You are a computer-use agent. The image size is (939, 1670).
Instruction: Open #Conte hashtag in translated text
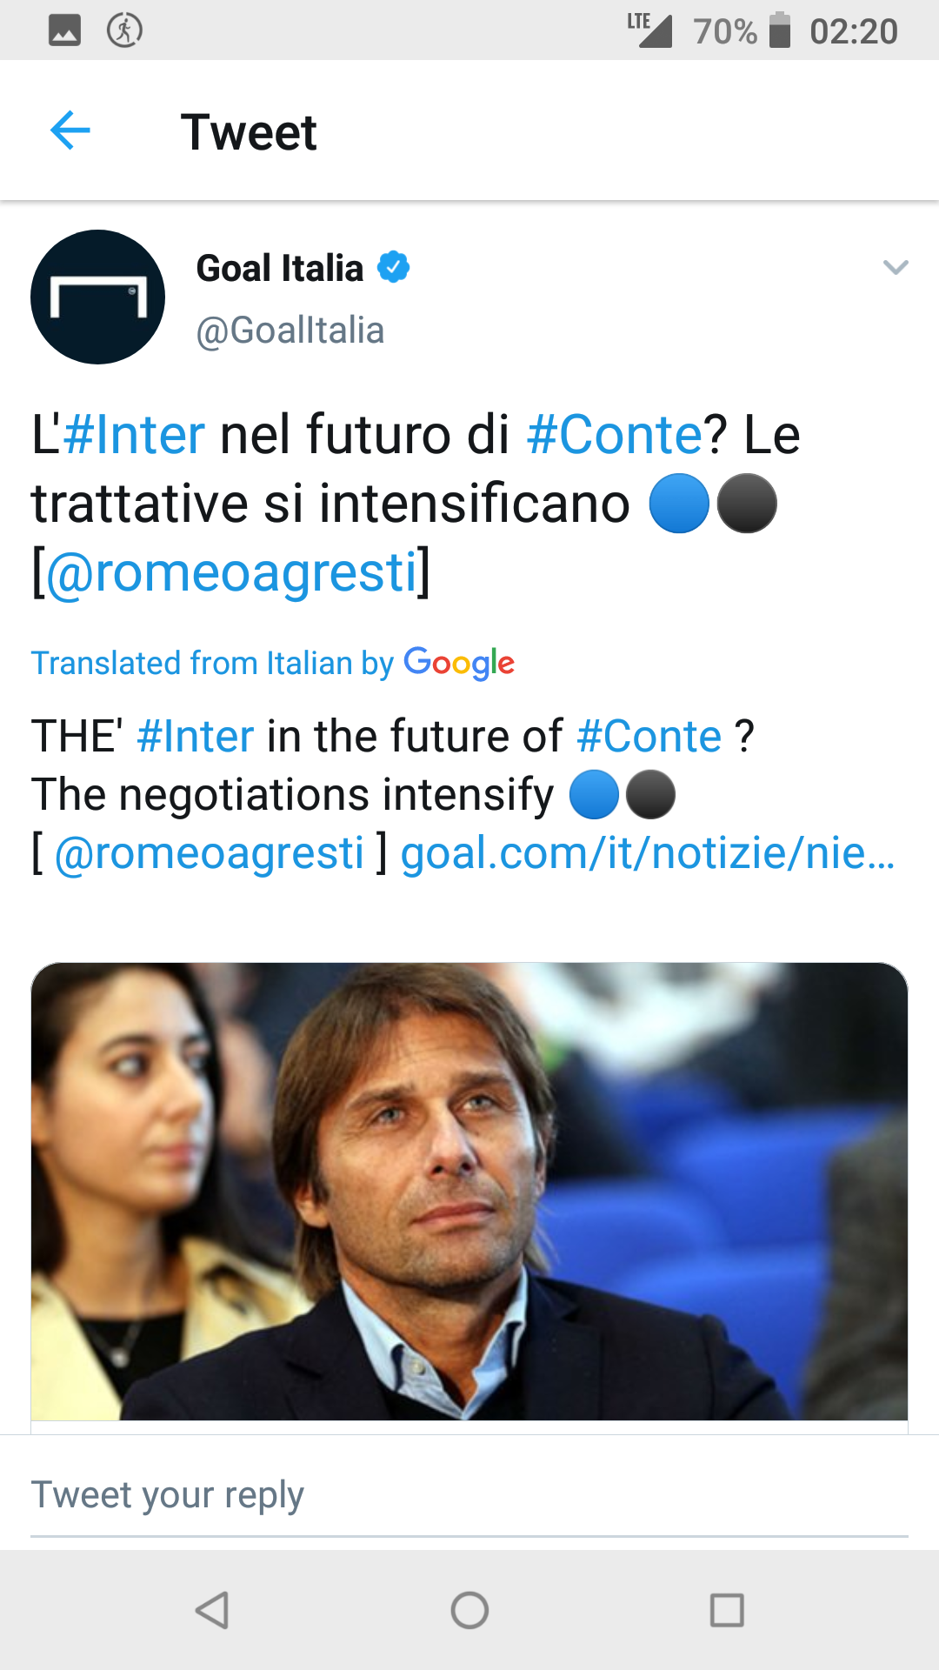pyautogui.click(x=649, y=736)
